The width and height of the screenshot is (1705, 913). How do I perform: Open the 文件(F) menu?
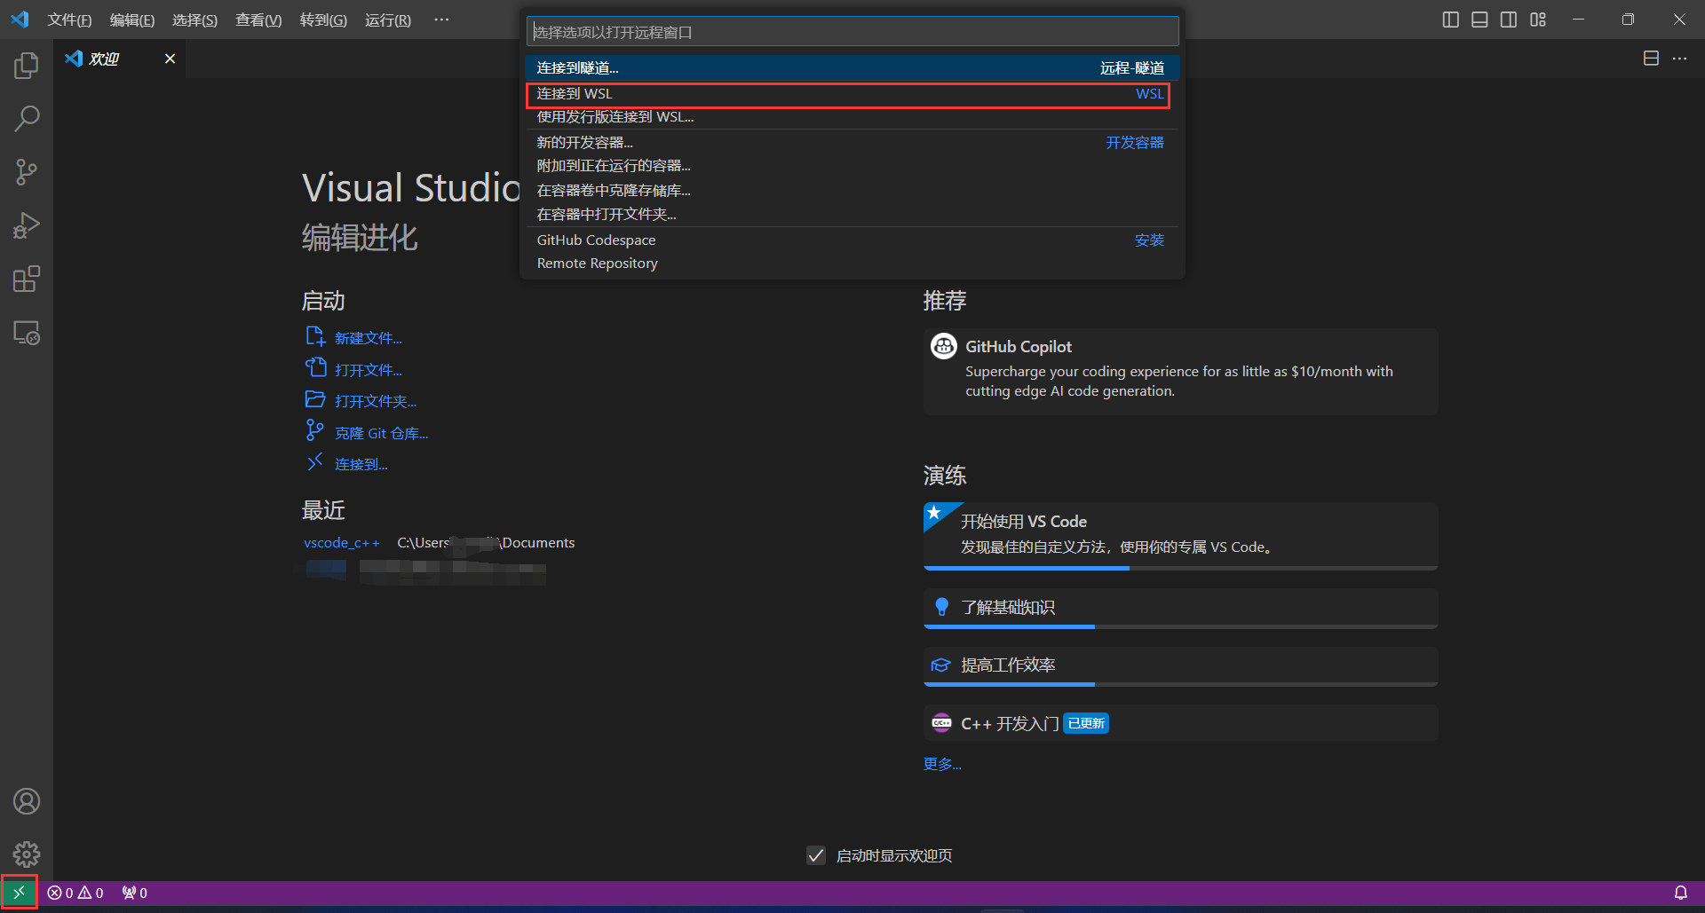tap(69, 20)
